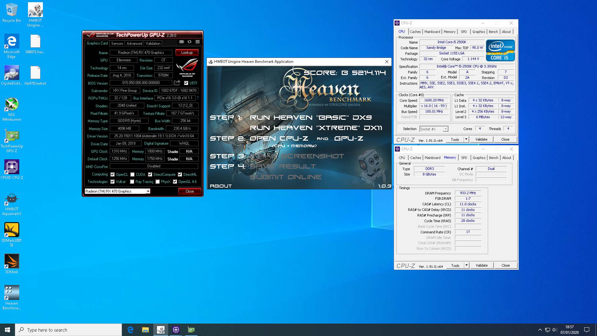This screenshot has height=336, width=597.
Task: Select the hb470.hwbot file icon
Action: click(x=35, y=75)
